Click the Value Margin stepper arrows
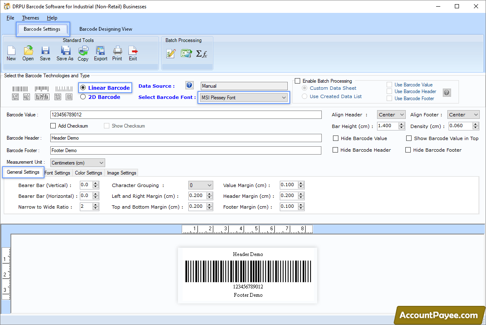486x325 pixels. pos(301,185)
